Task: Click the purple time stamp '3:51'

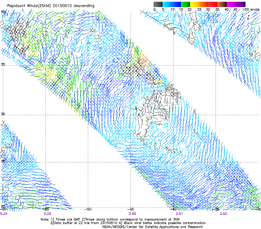Action: (x=179, y=214)
